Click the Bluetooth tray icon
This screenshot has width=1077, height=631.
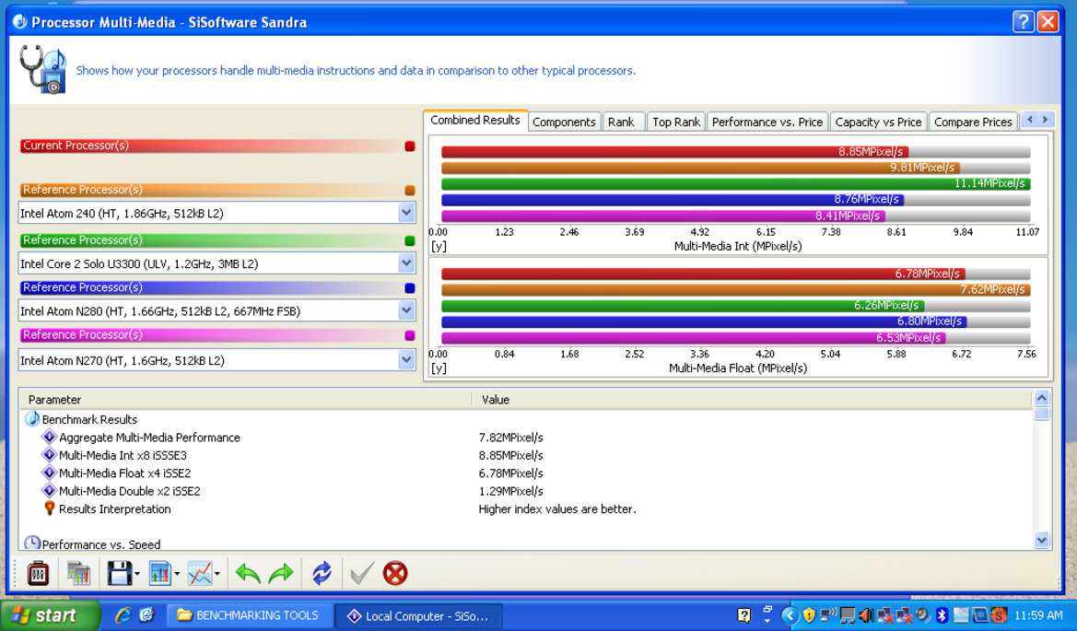(x=942, y=615)
